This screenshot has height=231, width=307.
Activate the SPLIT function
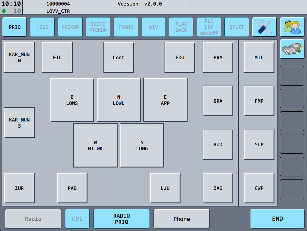(237, 27)
